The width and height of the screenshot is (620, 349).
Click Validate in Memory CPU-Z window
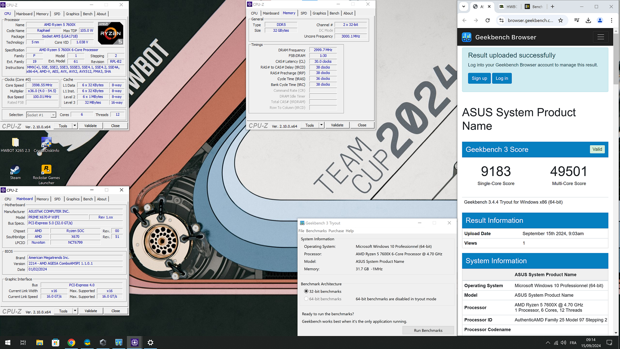pos(337,125)
